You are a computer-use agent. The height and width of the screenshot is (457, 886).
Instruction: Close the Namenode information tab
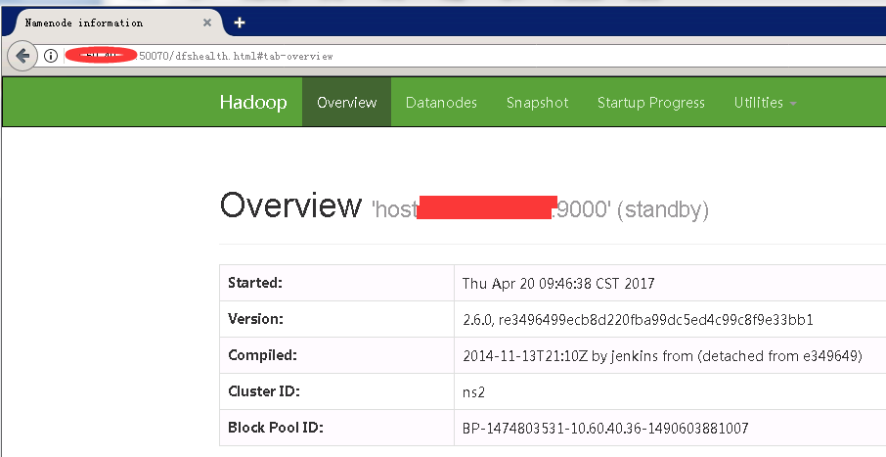tap(207, 23)
